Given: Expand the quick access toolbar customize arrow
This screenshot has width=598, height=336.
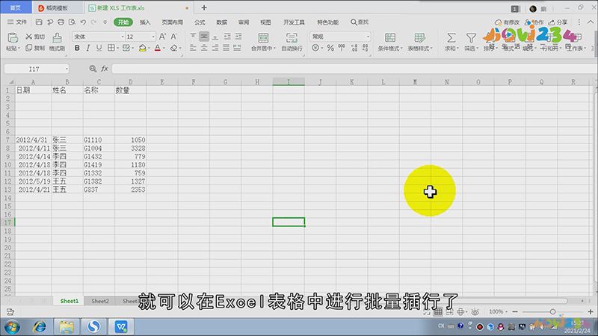Looking at the screenshot, I should (105, 22).
